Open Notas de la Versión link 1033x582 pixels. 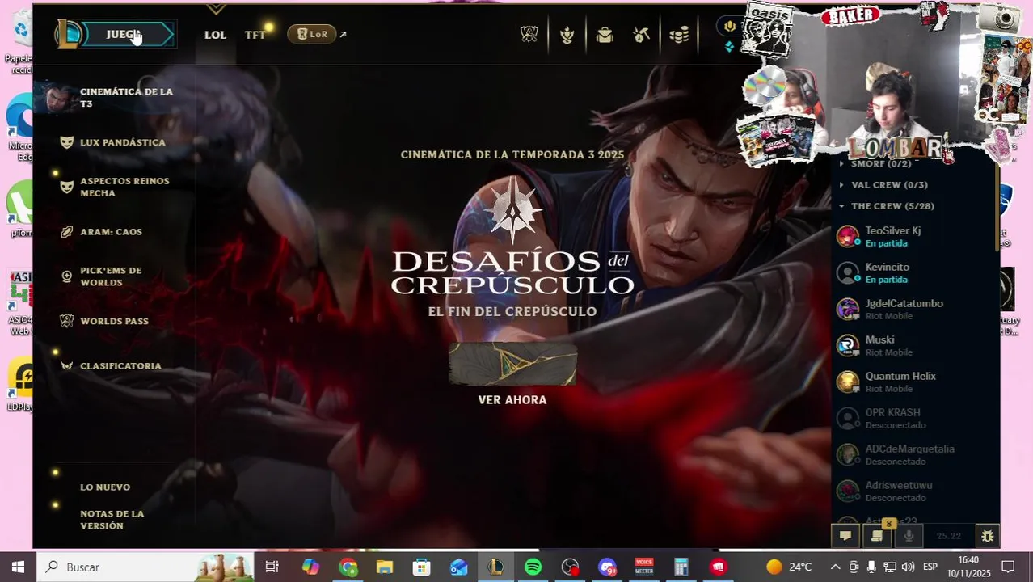[112, 520]
